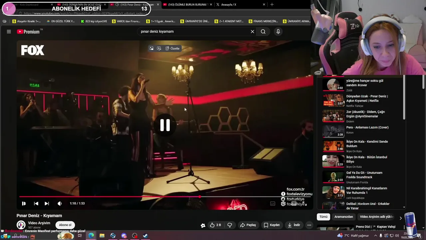Download the video with İndir
Screen dimensions: 426x240
click(294, 225)
